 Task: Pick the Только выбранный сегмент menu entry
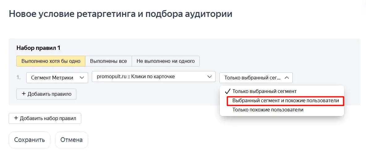(x=265, y=91)
